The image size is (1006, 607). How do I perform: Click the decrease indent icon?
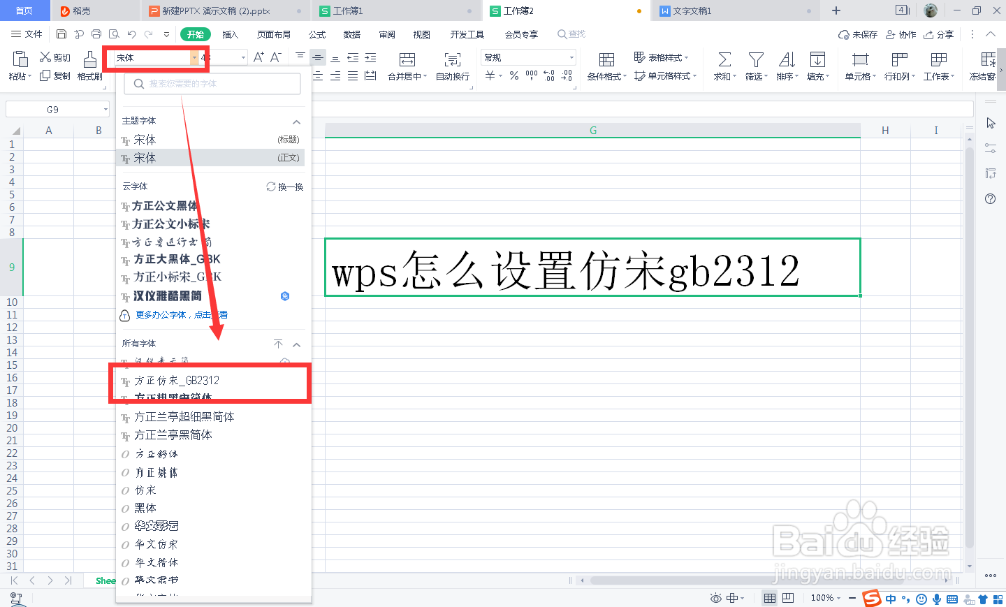[x=353, y=57]
